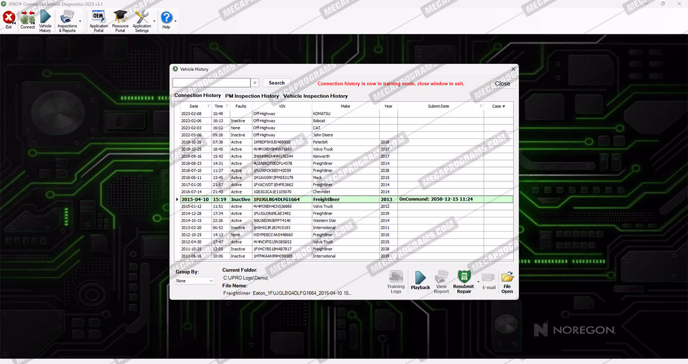Open the Help dropdown arrow

point(175,21)
